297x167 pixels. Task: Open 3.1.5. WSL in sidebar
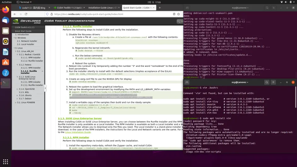pyautogui.click(x=24, y=92)
